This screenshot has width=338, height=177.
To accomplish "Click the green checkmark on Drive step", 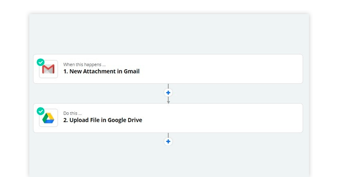I will pos(41,111).
